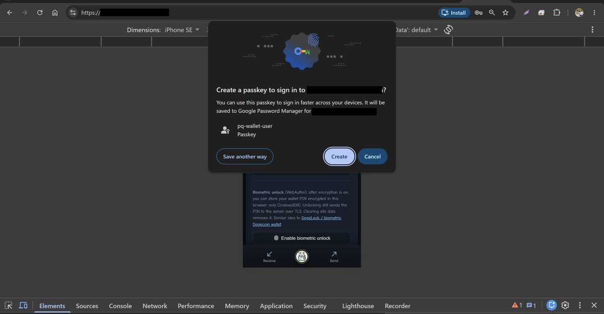Open DevTools customize three-dot menu
This screenshot has height=314, width=604.
coord(580,305)
